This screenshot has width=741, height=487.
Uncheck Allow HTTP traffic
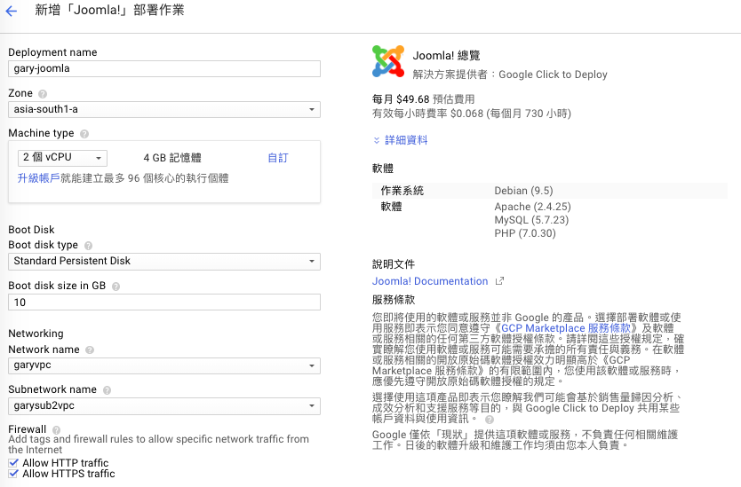[13, 463]
